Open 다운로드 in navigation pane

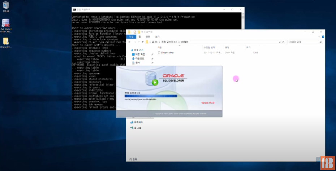[x=138, y=59]
